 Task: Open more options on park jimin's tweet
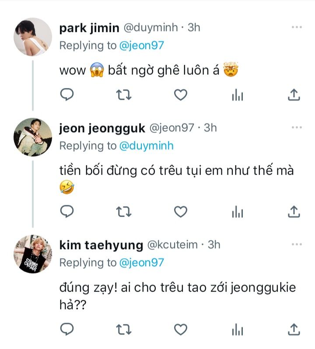coord(297,28)
